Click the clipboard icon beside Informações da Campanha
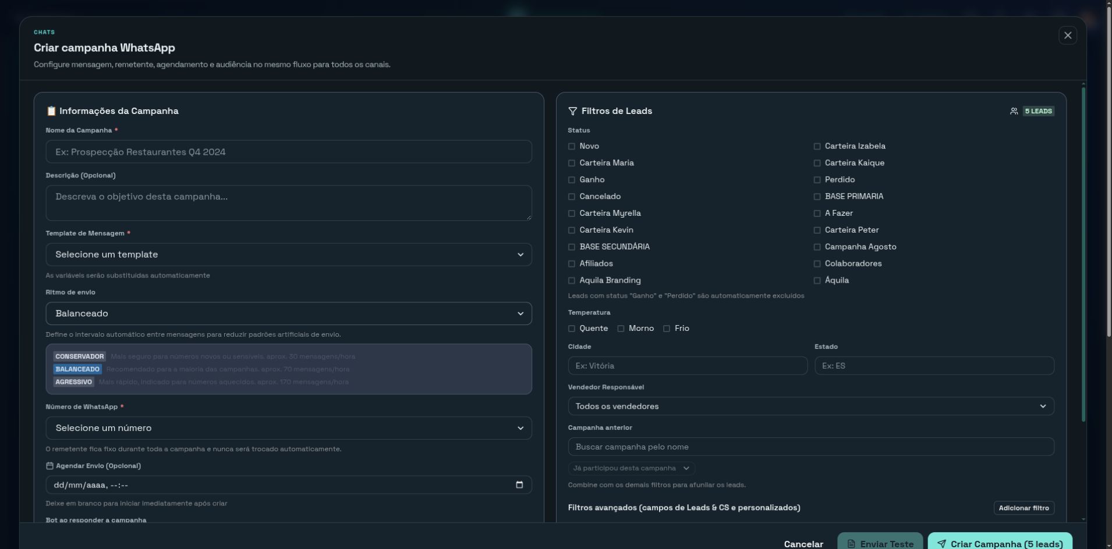1112x549 pixels. 51,111
